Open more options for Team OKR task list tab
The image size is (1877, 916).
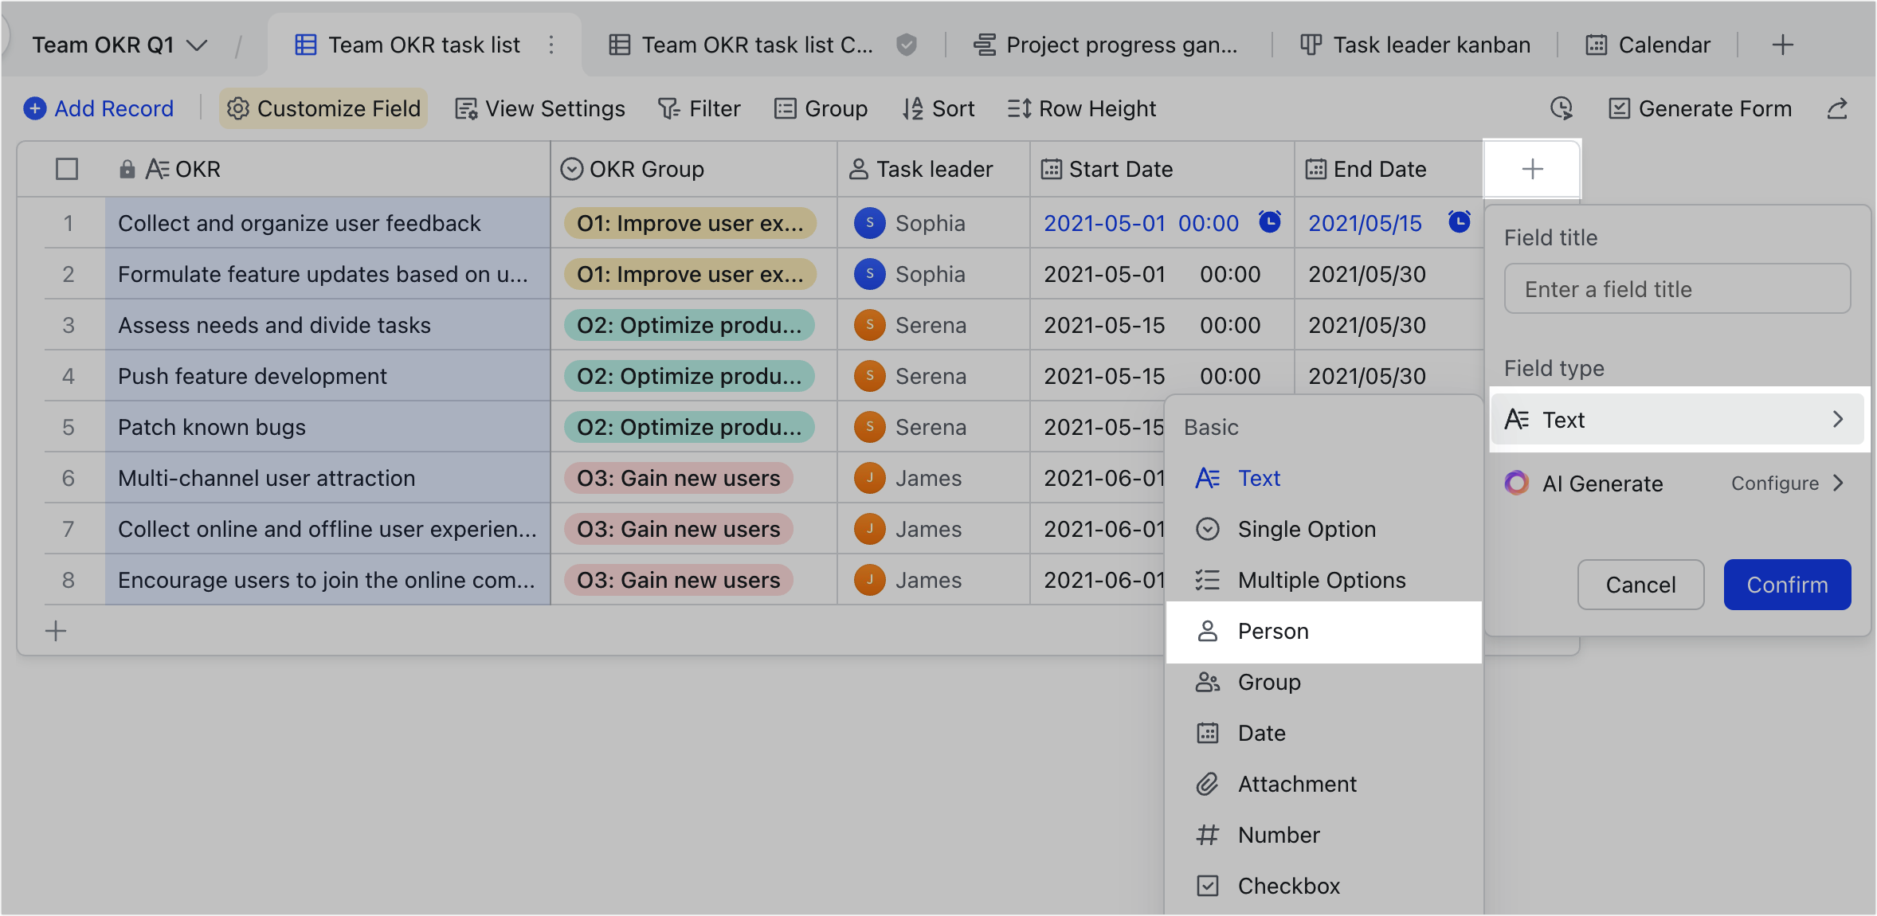[x=551, y=45]
